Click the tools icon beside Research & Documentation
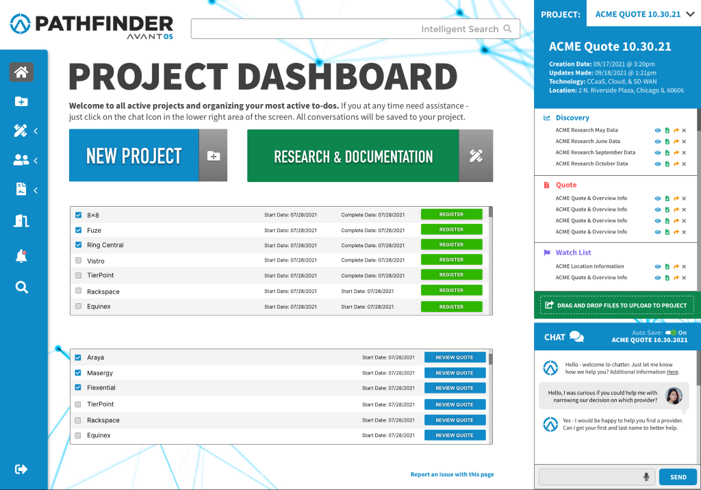 point(476,156)
